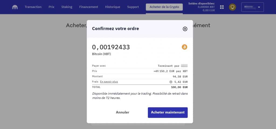Navigate to the Support menu

click(133, 7)
